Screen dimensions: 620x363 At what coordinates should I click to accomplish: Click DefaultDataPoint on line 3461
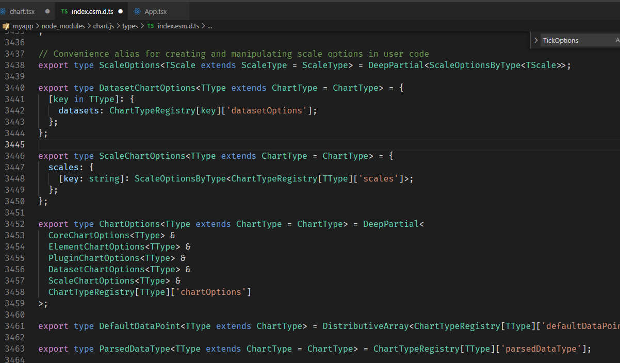pyautogui.click(x=139, y=326)
